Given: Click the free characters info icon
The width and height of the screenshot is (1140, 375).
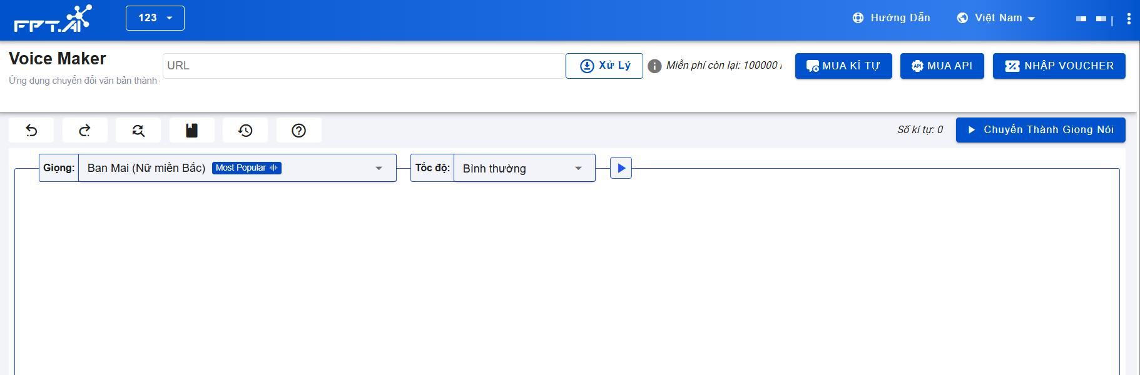Looking at the screenshot, I should point(654,66).
